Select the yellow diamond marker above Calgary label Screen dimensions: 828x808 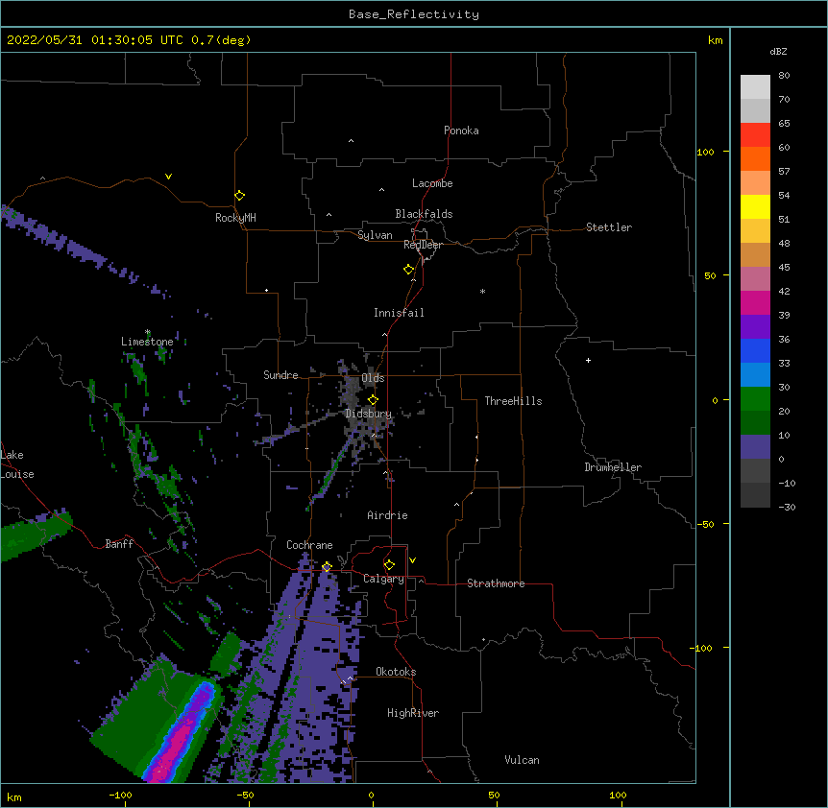pos(389,565)
